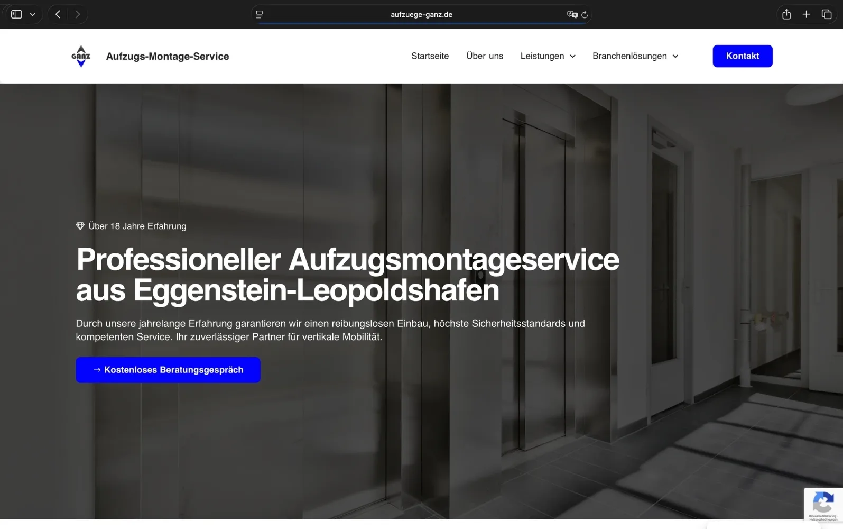The width and height of the screenshot is (843, 529).
Task: Click the reCAPTCHA badge
Action: click(823, 505)
